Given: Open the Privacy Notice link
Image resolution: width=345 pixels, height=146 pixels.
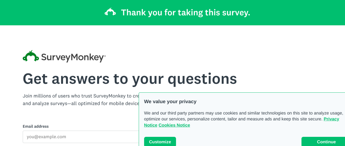Looking at the screenshot, I should pos(331,119).
